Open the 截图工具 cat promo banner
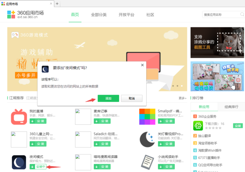 (217, 42)
